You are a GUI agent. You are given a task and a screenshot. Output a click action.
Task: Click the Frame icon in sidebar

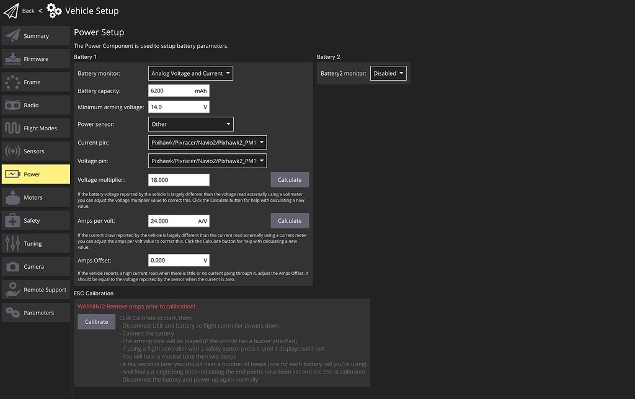pyautogui.click(x=12, y=82)
